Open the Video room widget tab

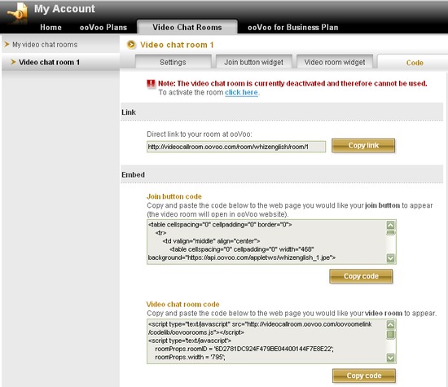[335, 62]
